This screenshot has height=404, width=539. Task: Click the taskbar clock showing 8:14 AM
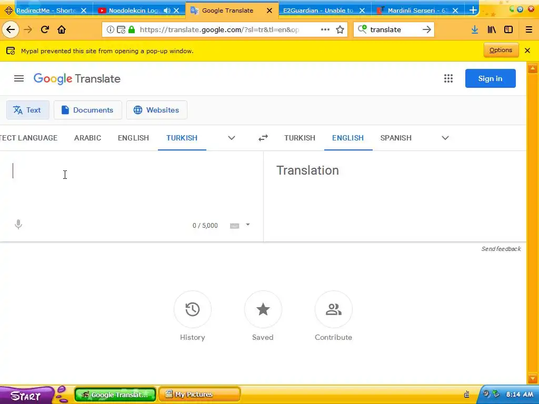pos(520,395)
